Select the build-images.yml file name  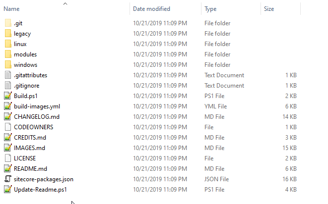click(x=37, y=106)
